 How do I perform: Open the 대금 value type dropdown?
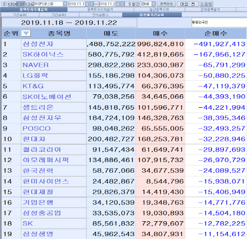point(154,4)
